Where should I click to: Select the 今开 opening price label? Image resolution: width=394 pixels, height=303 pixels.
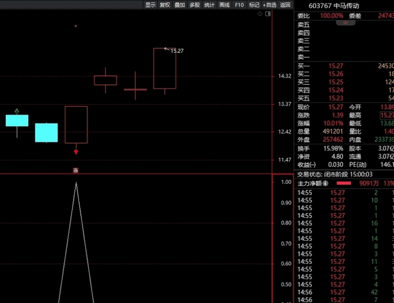pos(355,107)
